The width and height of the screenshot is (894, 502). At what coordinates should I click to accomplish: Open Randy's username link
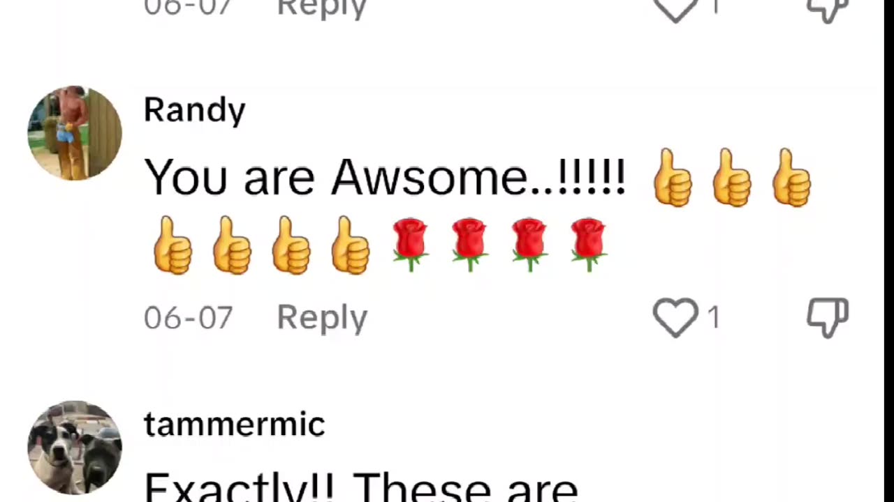tap(195, 111)
